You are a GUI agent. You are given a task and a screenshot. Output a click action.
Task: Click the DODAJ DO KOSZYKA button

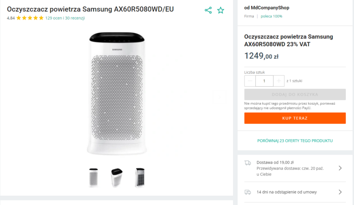tap(295, 94)
